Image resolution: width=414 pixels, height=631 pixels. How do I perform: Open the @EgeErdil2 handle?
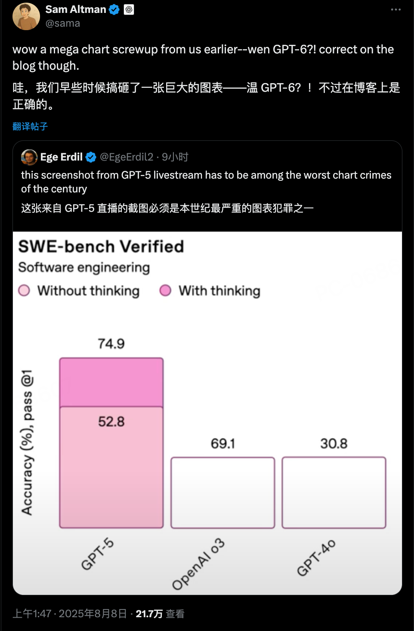(127, 157)
